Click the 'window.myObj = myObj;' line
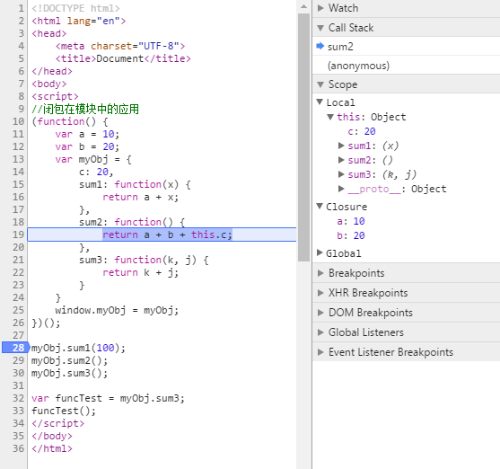This screenshot has height=469, width=500. [x=117, y=310]
